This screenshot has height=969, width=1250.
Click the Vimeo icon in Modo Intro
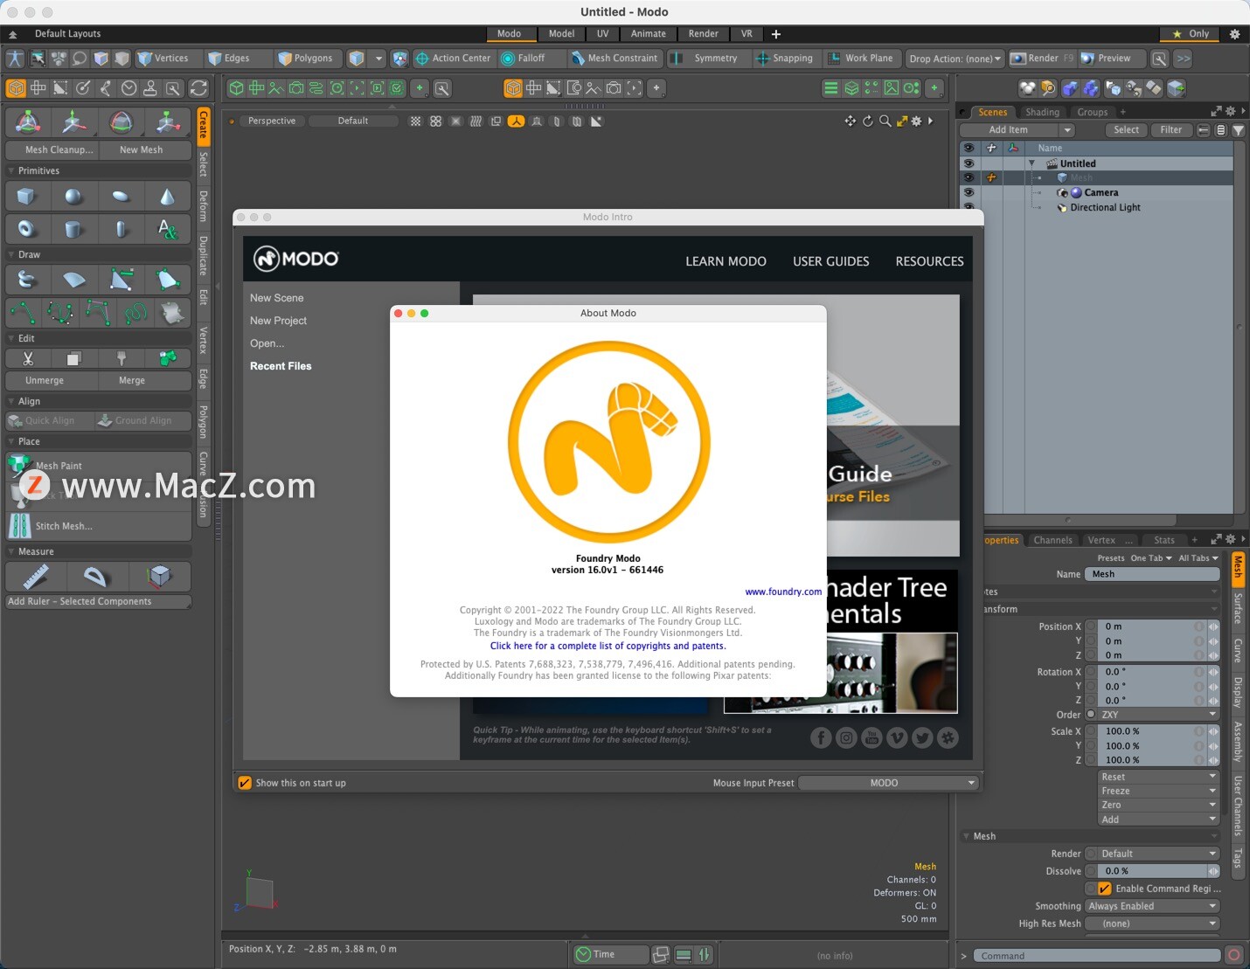[x=897, y=737]
